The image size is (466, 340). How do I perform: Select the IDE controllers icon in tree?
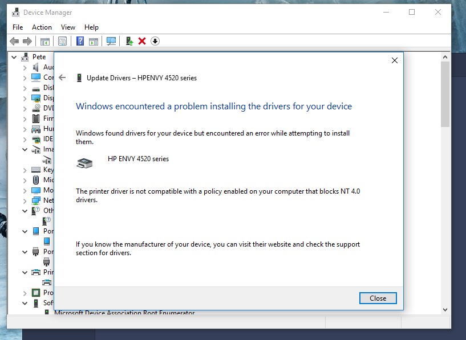36,139
